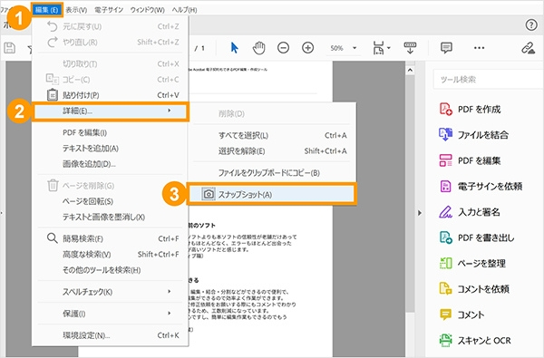Choose 画像を追加(D)... menu entry

point(111,164)
